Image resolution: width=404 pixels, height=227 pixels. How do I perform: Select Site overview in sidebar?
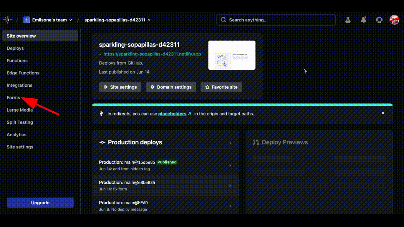click(40, 36)
